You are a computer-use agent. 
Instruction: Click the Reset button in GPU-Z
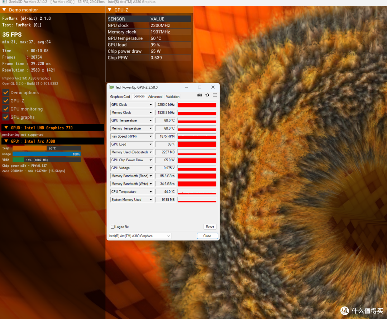point(210,227)
